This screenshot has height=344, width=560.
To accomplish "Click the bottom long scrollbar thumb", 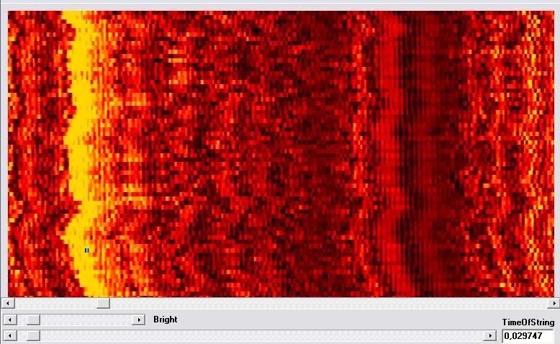I will (x=33, y=336).
